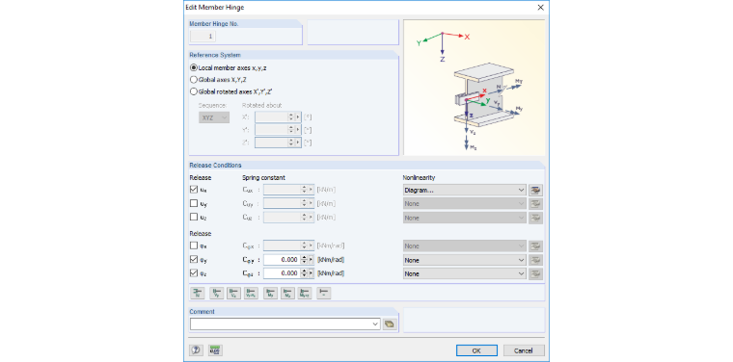Click nonlinearity edit icon in uz row

tap(535, 218)
